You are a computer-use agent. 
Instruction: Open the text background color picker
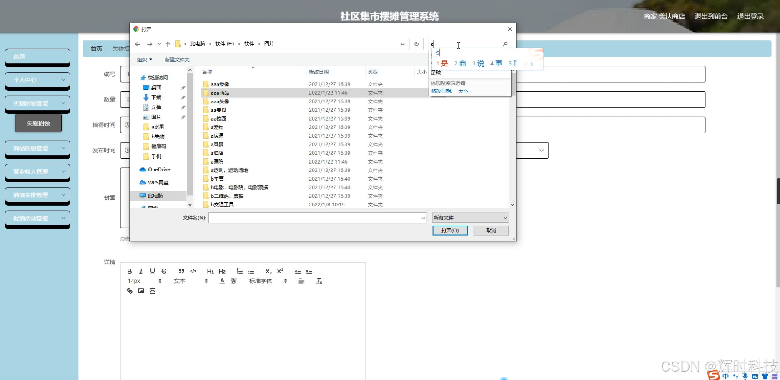pos(233,281)
